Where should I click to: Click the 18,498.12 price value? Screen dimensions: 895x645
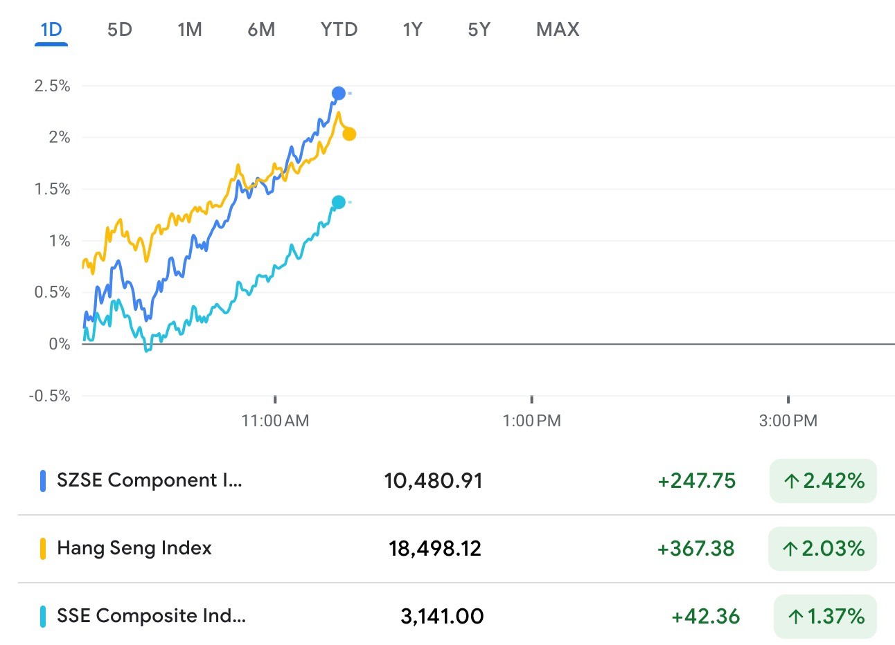coord(434,549)
